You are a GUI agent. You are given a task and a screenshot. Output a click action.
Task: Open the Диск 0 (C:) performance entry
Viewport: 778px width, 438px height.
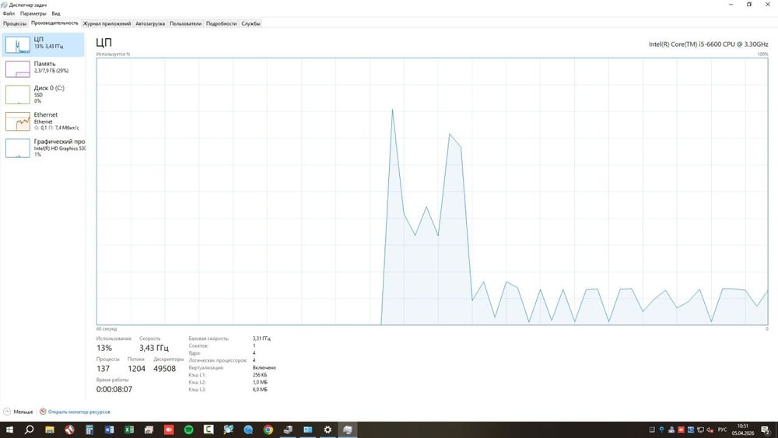click(43, 94)
